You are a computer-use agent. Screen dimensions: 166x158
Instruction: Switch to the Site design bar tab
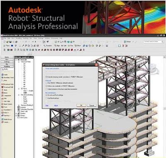click(7, 64)
